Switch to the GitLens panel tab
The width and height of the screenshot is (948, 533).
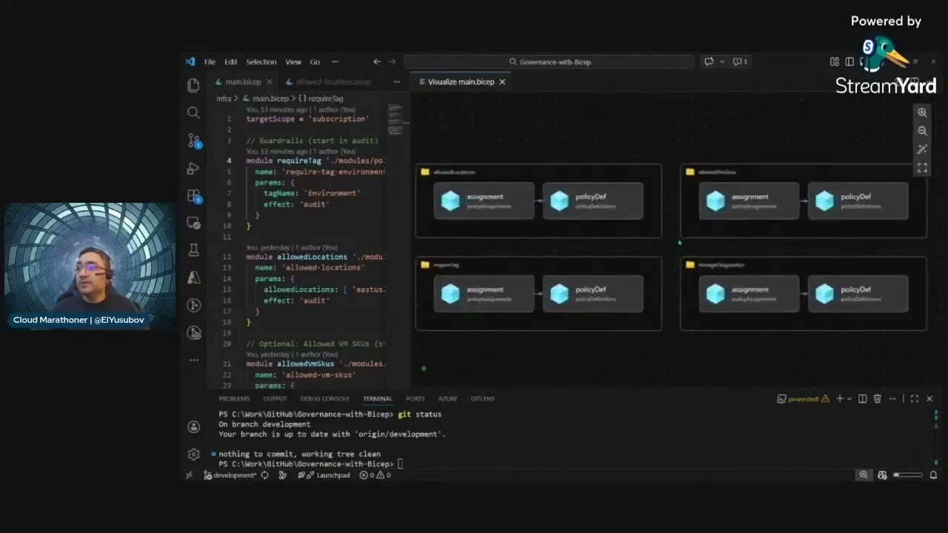click(482, 398)
